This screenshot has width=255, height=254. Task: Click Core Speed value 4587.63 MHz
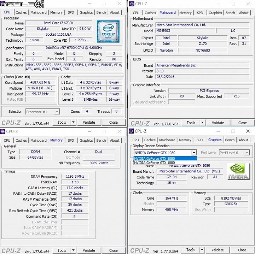40,82
